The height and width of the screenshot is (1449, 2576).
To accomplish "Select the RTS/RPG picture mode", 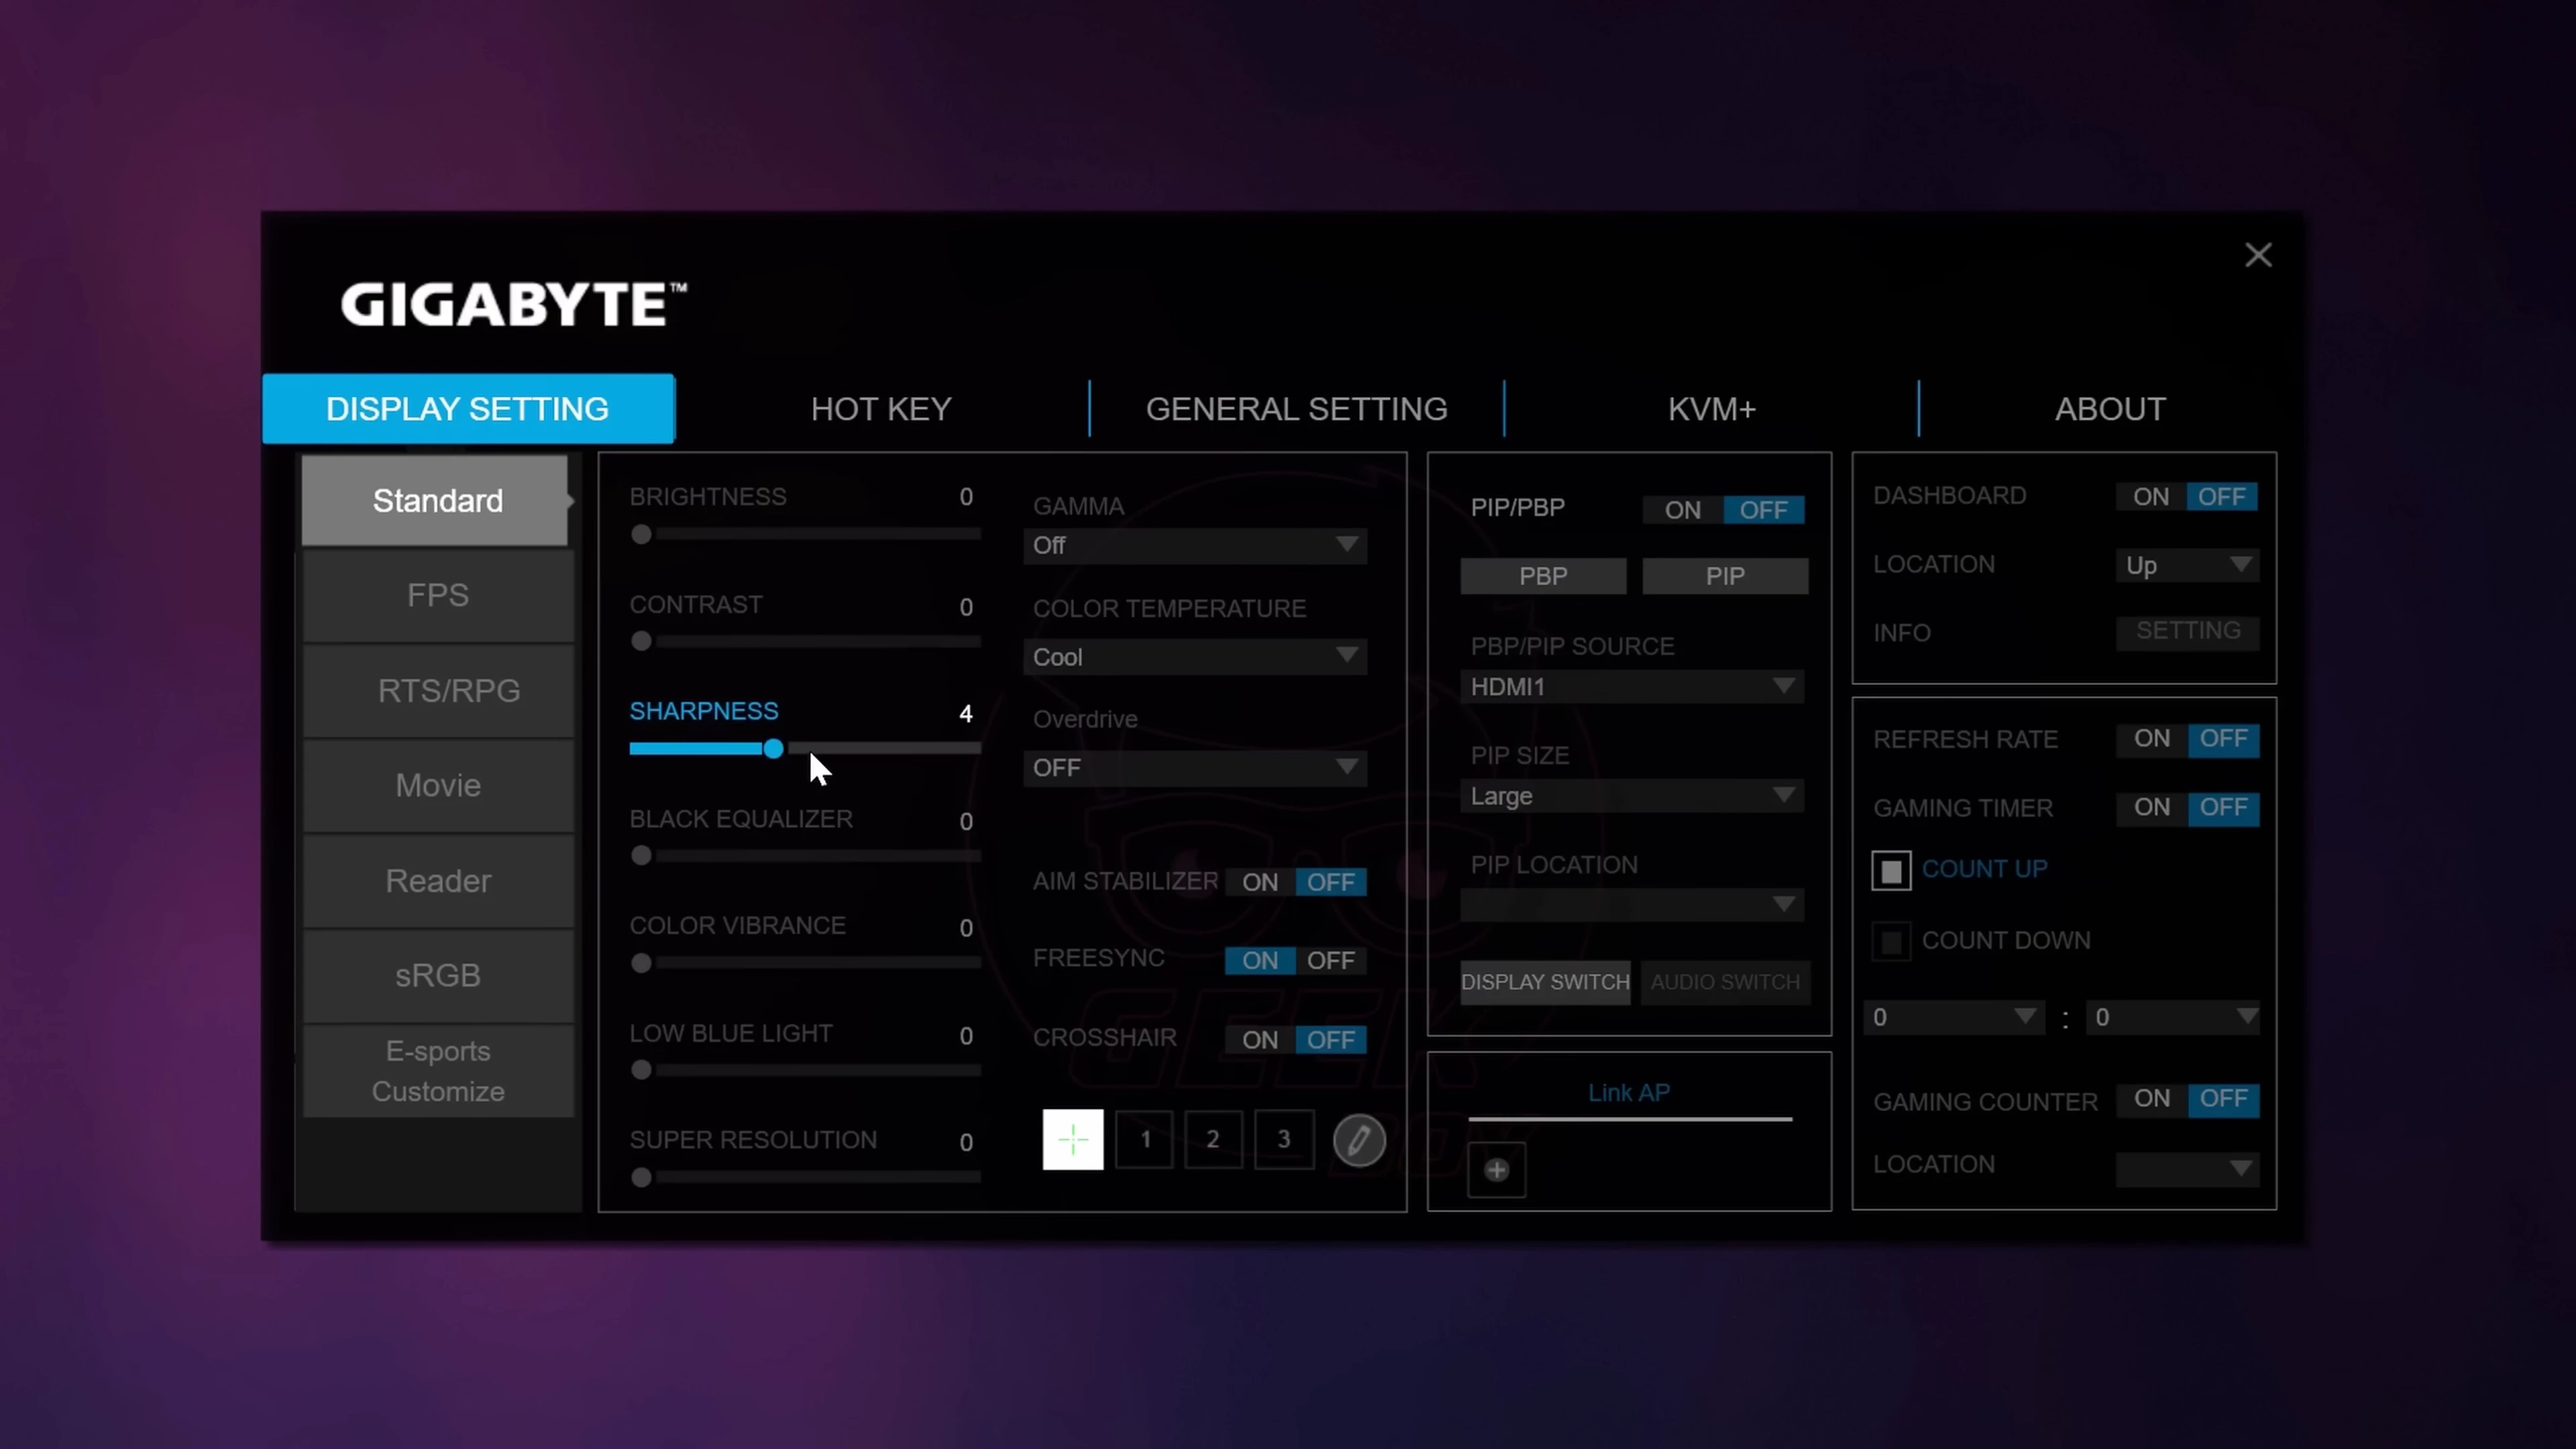I will (x=438, y=691).
